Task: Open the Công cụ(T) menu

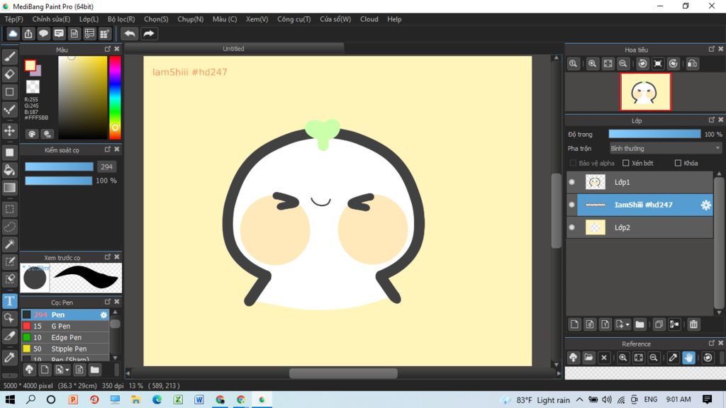Action: click(x=294, y=19)
